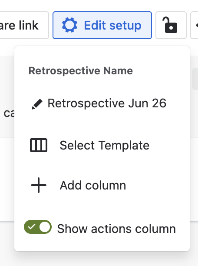Click the partially visible share link button
The image size is (198, 266).
click(24, 25)
